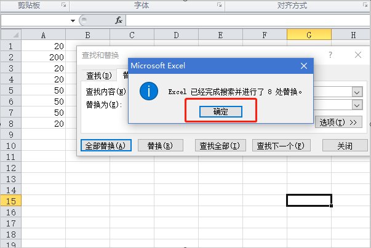
Task: Close the Microsoft Excel message box
Action: point(304,66)
